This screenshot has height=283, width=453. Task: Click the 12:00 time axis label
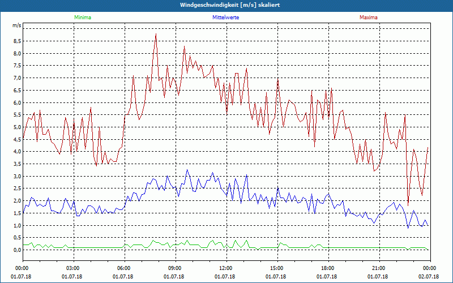click(x=226, y=268)
